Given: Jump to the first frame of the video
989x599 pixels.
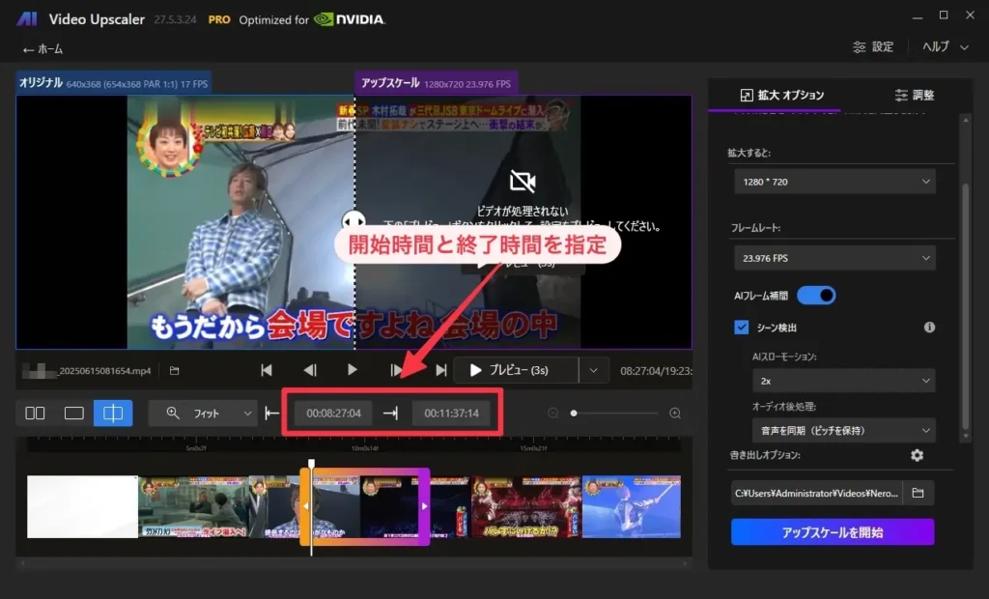Looking at the screenshot, I should click(x=267, y=370).
